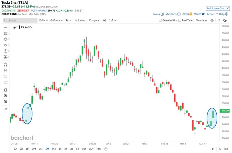Click the undo arrow icon
This screenshot has width=232, height=153.
[5, 76]
